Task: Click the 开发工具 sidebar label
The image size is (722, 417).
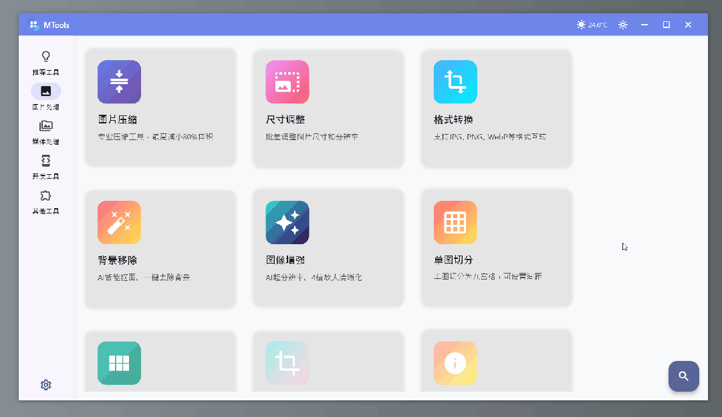Action: pyautogui.click(x=45, y=177)
